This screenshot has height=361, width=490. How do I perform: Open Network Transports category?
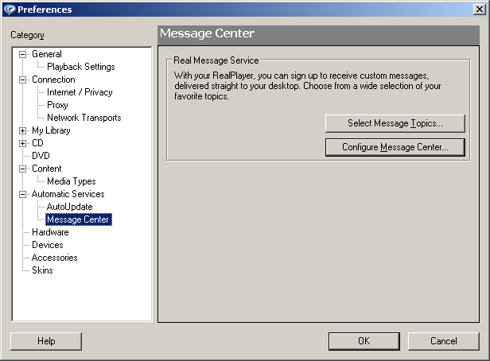pos(84,118)
